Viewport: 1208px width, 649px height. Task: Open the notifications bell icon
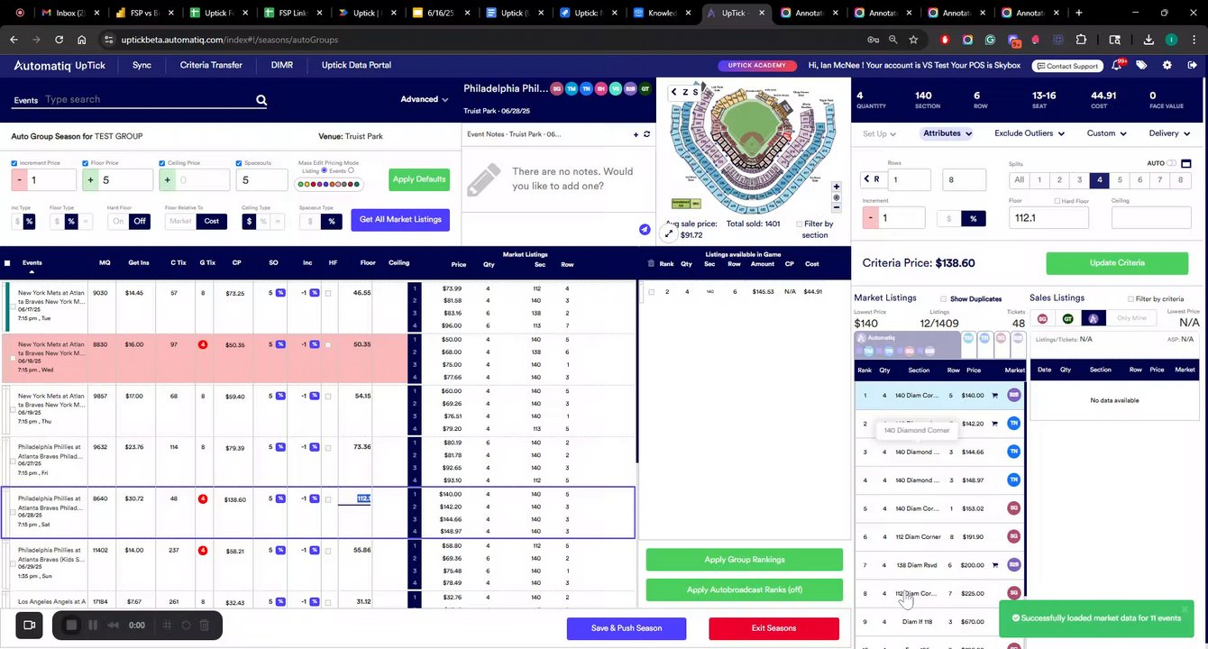(x=1117, y=65)
